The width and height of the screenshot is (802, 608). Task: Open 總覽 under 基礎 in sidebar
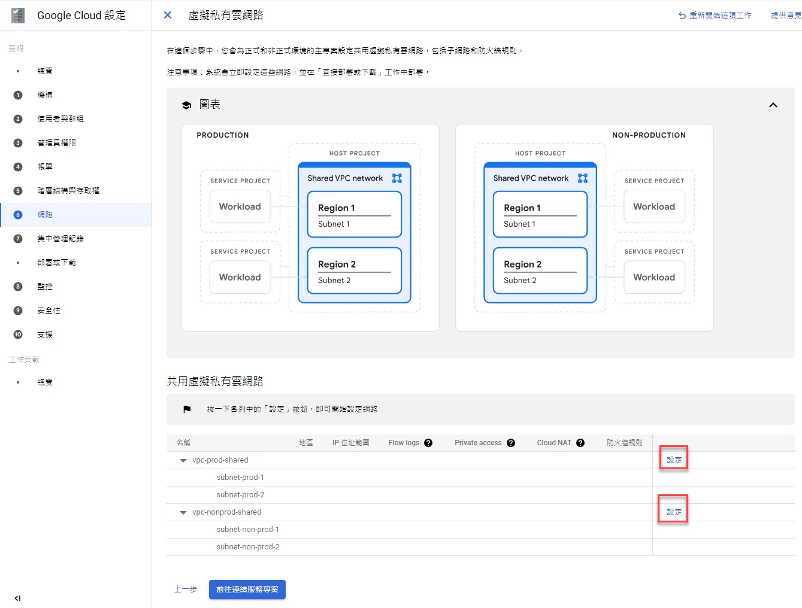coord(45,71)
